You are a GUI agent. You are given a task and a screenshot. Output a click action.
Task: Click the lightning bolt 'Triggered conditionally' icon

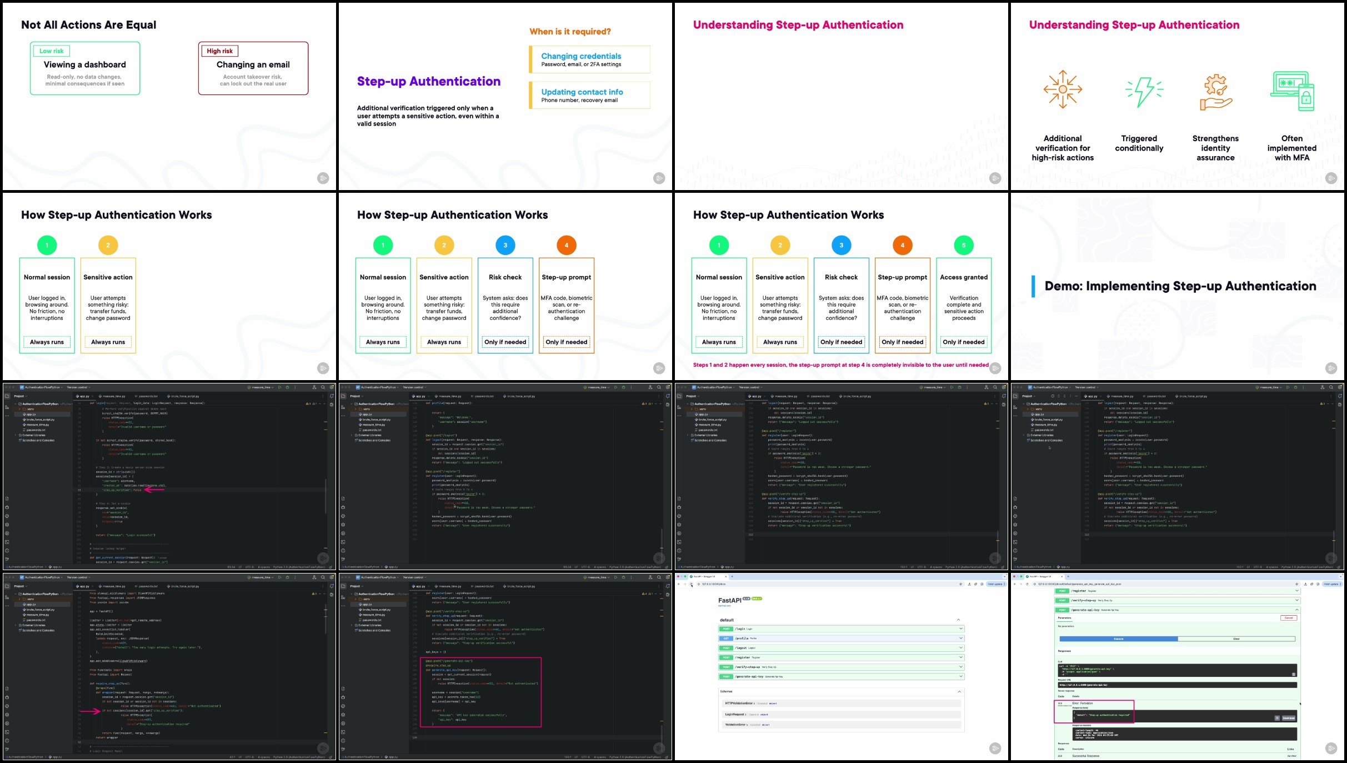click(1144, 91)
